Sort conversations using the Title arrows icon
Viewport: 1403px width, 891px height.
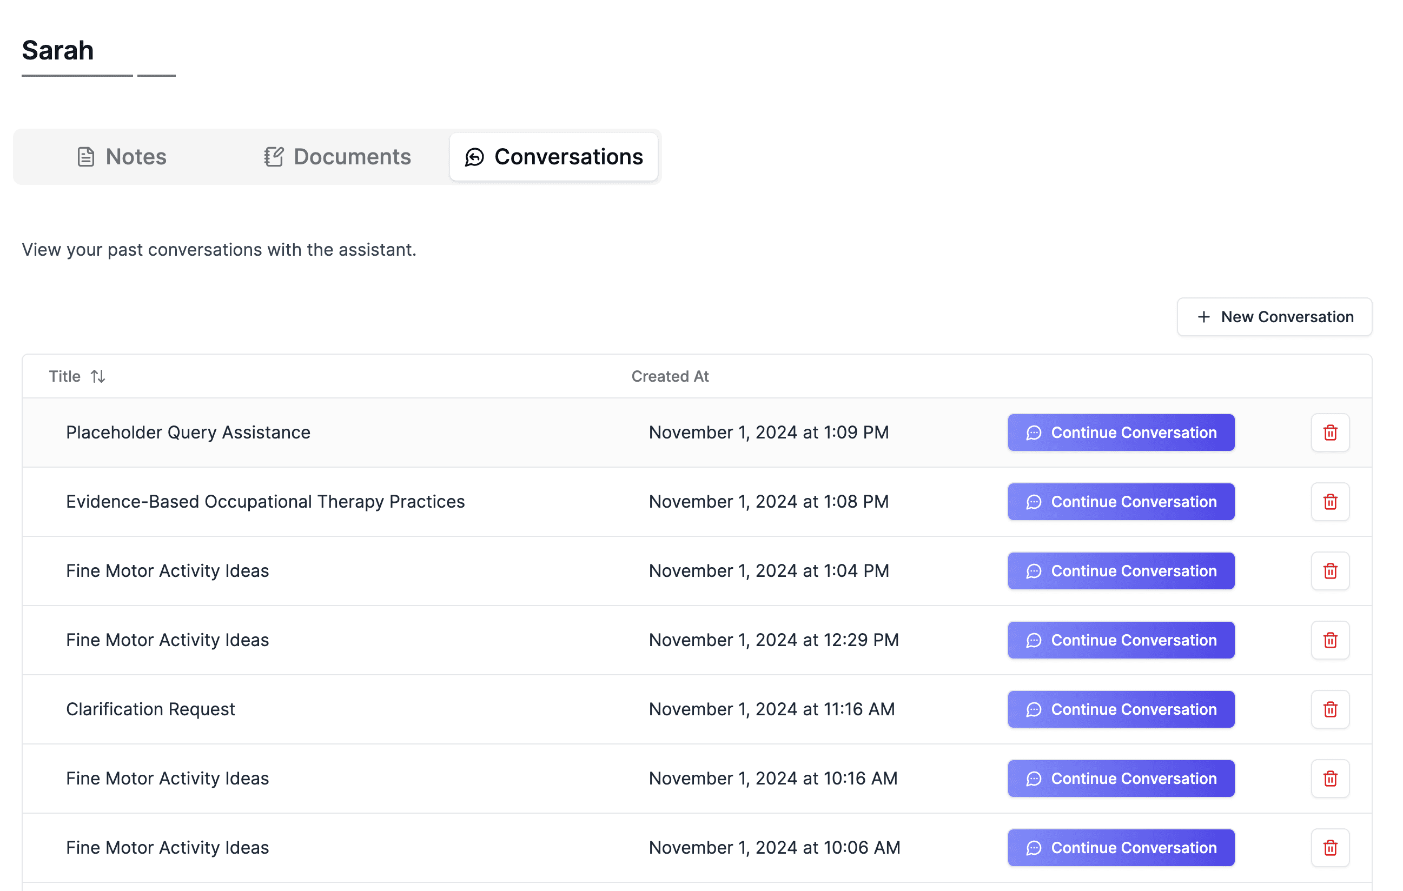tap(98, 376)
